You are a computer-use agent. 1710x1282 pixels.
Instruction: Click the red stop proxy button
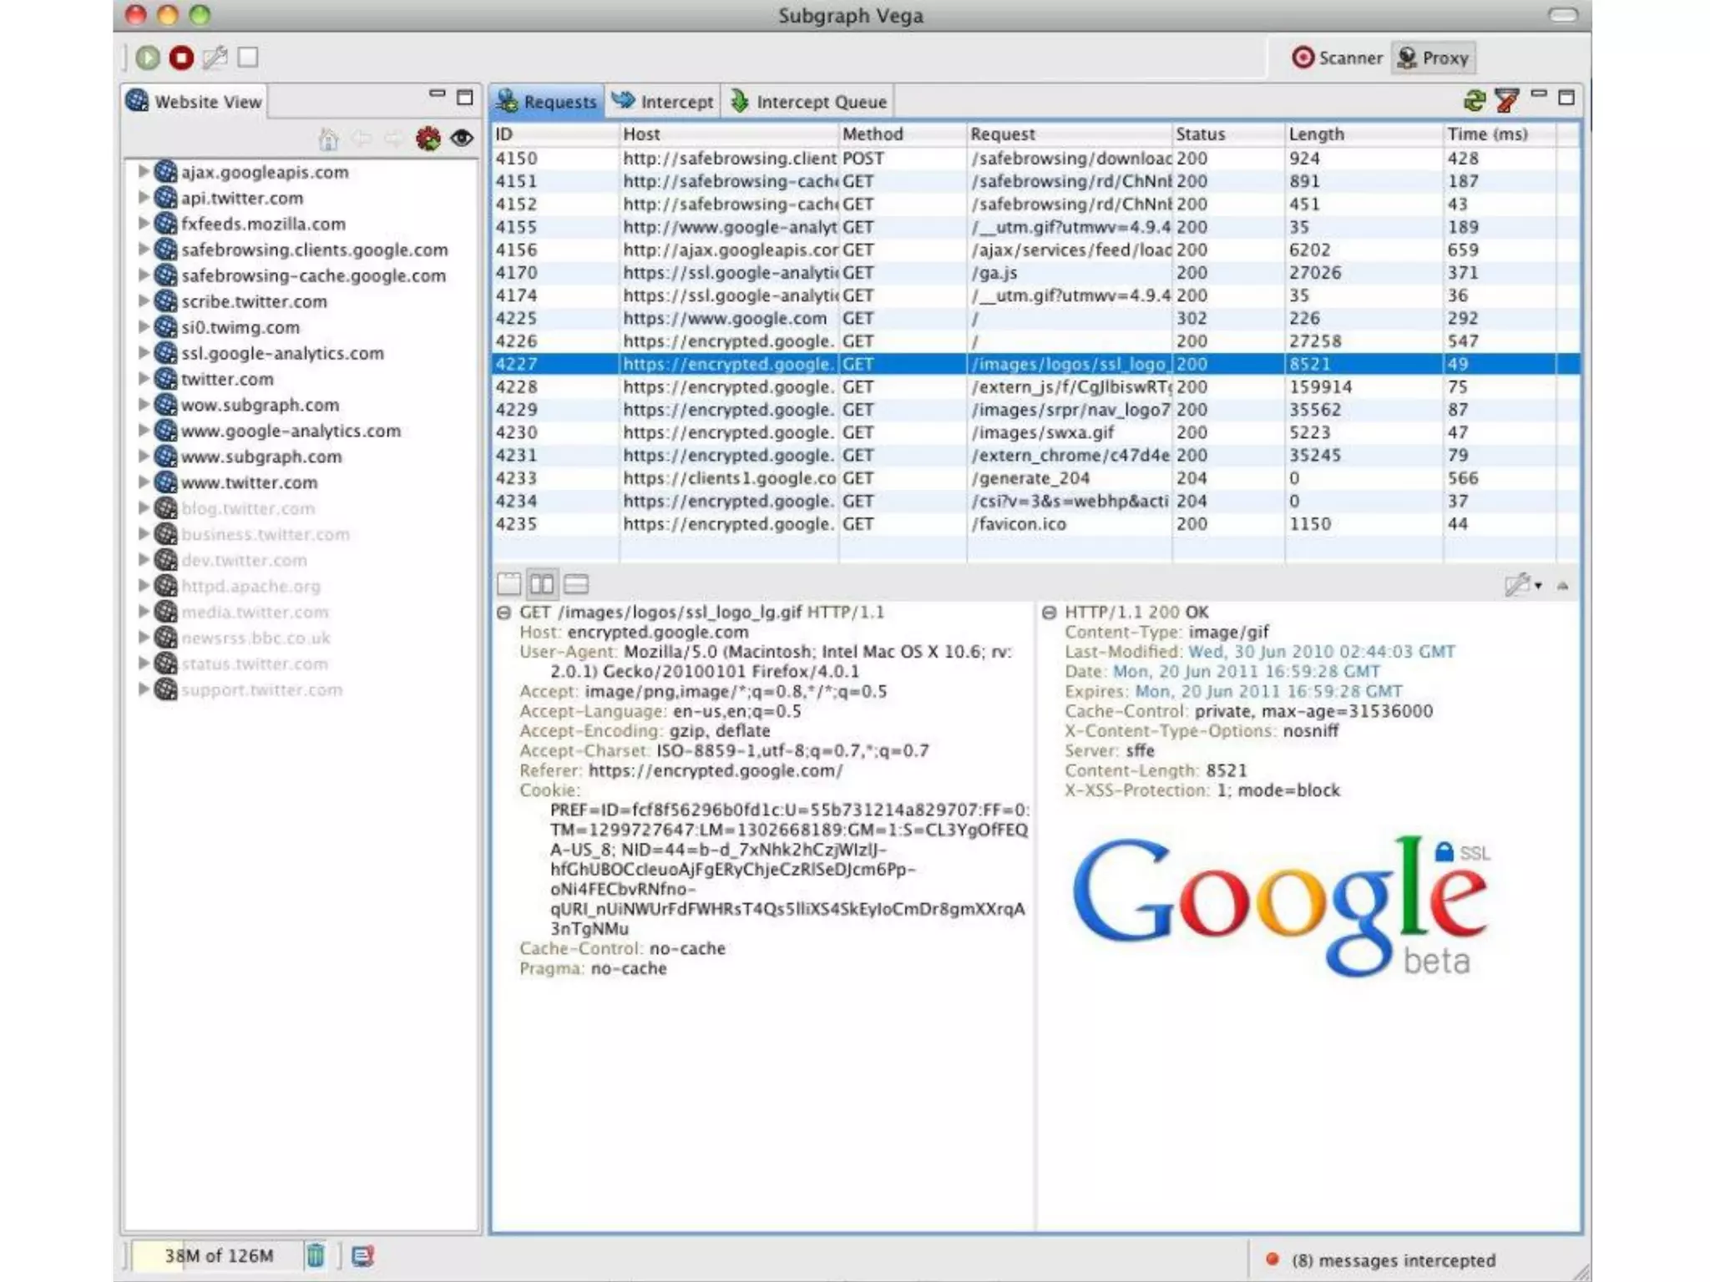pyautogui.click(x=181, y=58)
